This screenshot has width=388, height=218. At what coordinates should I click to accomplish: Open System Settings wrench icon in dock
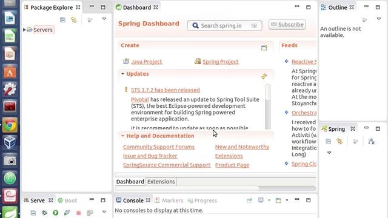(10, 89)
